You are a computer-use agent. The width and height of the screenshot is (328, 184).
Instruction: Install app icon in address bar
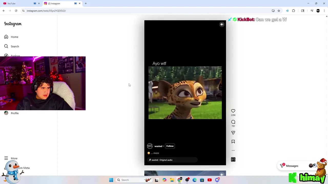(273, 11)
